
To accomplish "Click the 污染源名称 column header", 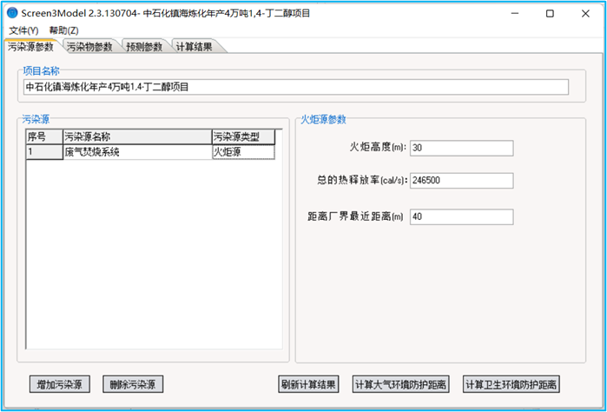I will point(137,136).
